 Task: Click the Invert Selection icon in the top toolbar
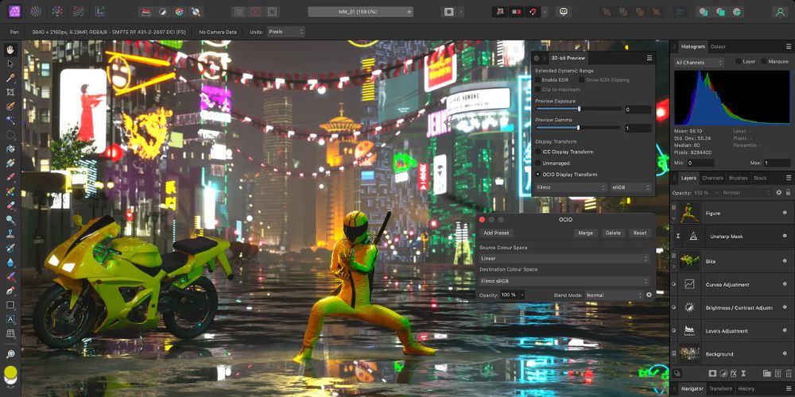273,11
